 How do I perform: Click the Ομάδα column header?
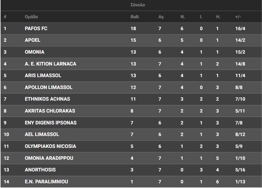tap(31, 17)
